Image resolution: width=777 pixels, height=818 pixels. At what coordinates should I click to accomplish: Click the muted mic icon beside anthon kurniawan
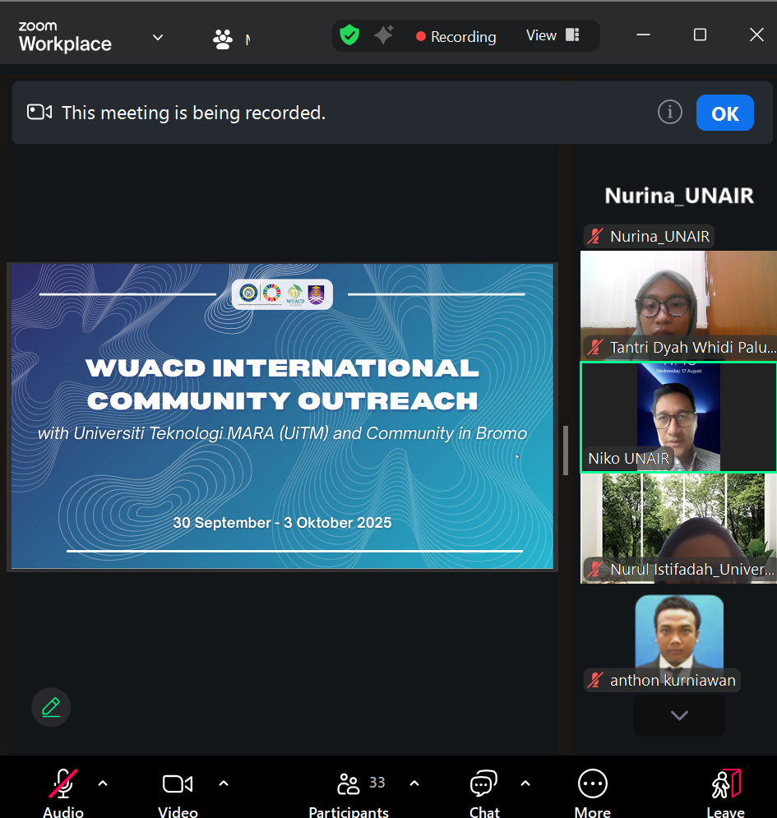595,680
